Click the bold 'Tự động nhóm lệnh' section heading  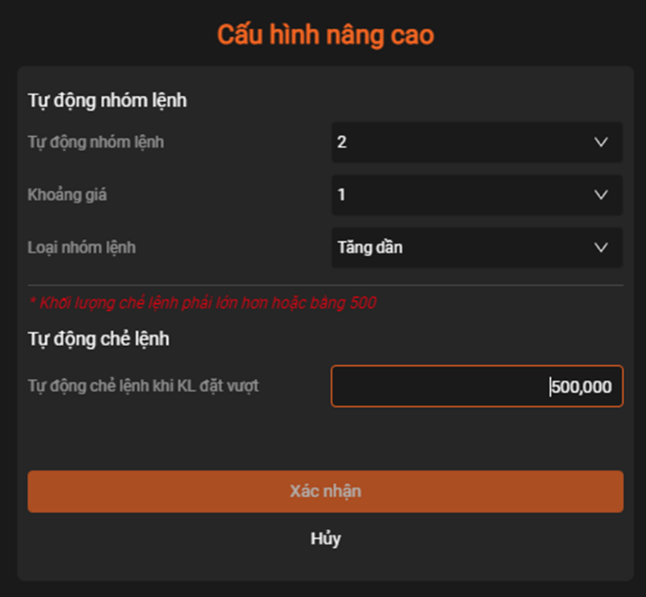pos(107,100)
